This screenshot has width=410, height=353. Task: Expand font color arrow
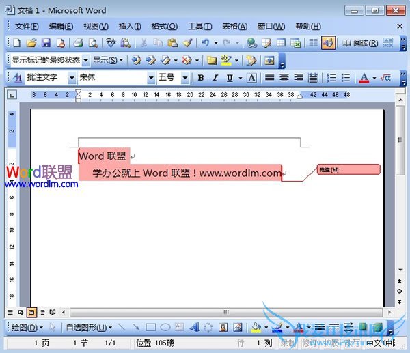374,78
